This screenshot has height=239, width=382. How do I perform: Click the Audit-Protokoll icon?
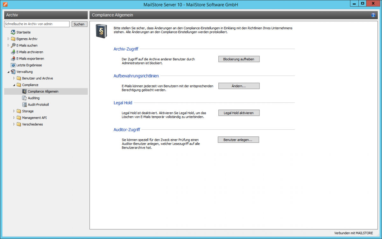coord(25,105)
